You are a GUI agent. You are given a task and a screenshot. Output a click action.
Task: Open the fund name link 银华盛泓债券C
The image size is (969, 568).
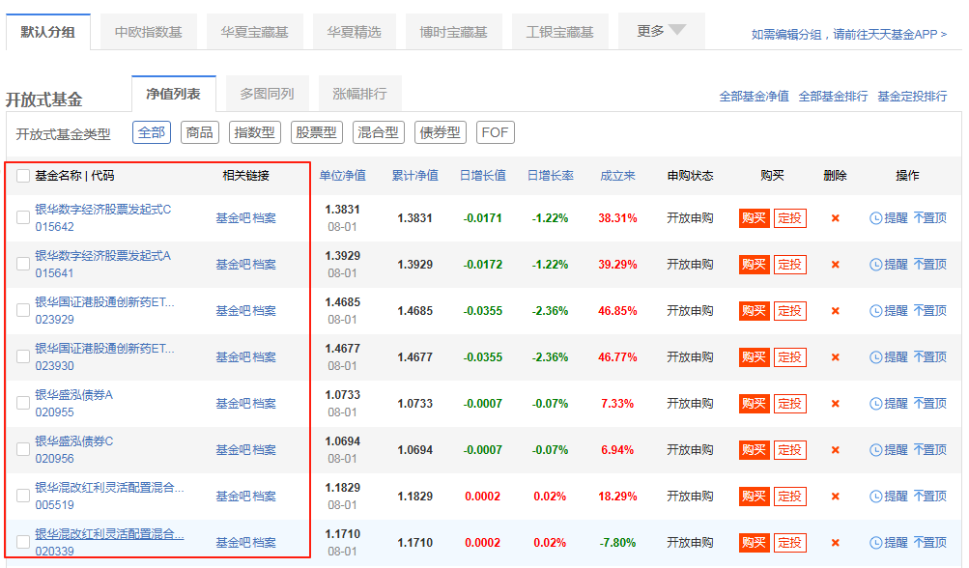point(74,441)
